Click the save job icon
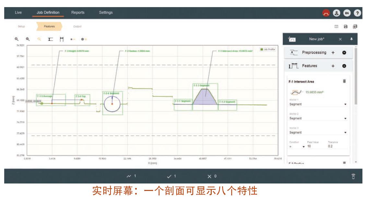The image size is (366, 199). point(346,26)
